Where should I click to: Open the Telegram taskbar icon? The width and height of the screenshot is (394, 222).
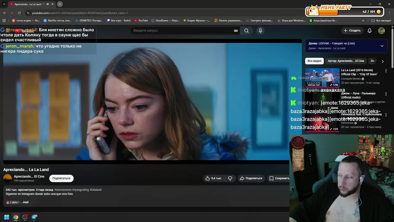point(34,217)
